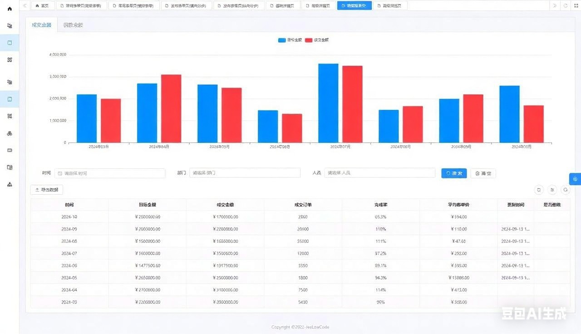Toggle the blue 目标金额 legend swatch
The width and height of the screenshot is (581, 334).
tap(282, 40)
